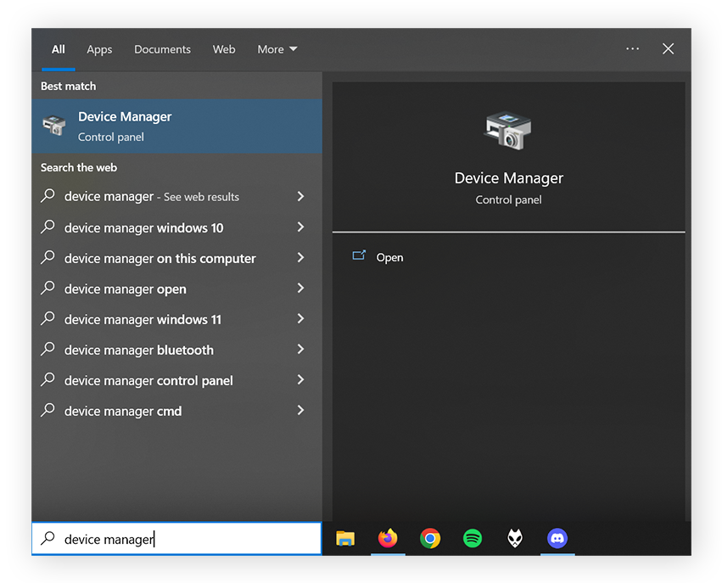
Task: Click the large Device Manager preview icon
Action: pyautogui.click(x=508, y=131)
